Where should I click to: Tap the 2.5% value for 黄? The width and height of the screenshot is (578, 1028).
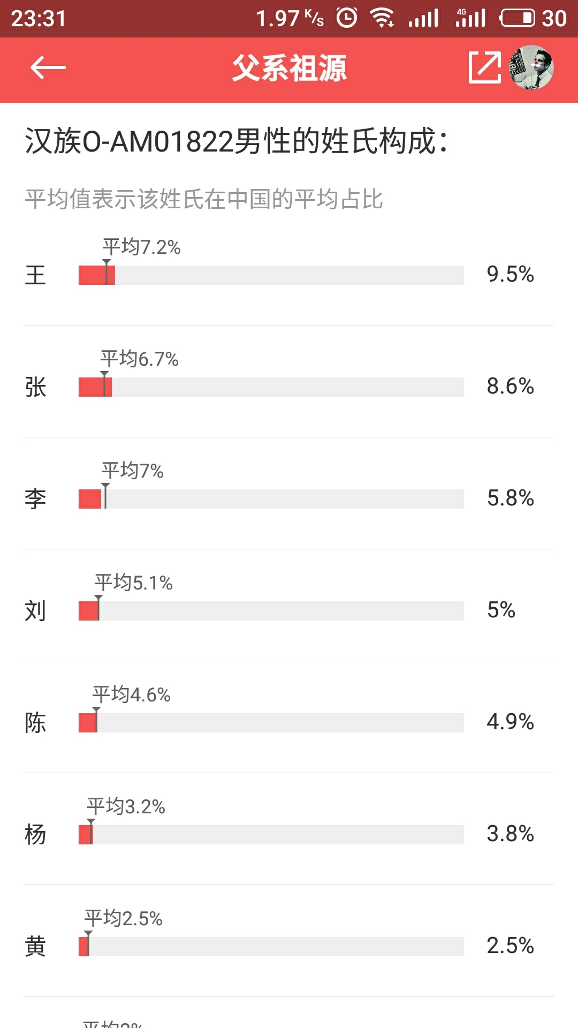[x=510, y=946]
